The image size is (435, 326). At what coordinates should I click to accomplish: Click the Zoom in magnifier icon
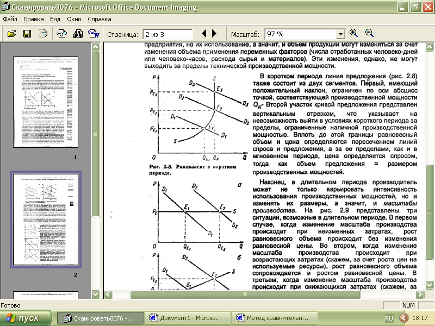tap(354, 33)
